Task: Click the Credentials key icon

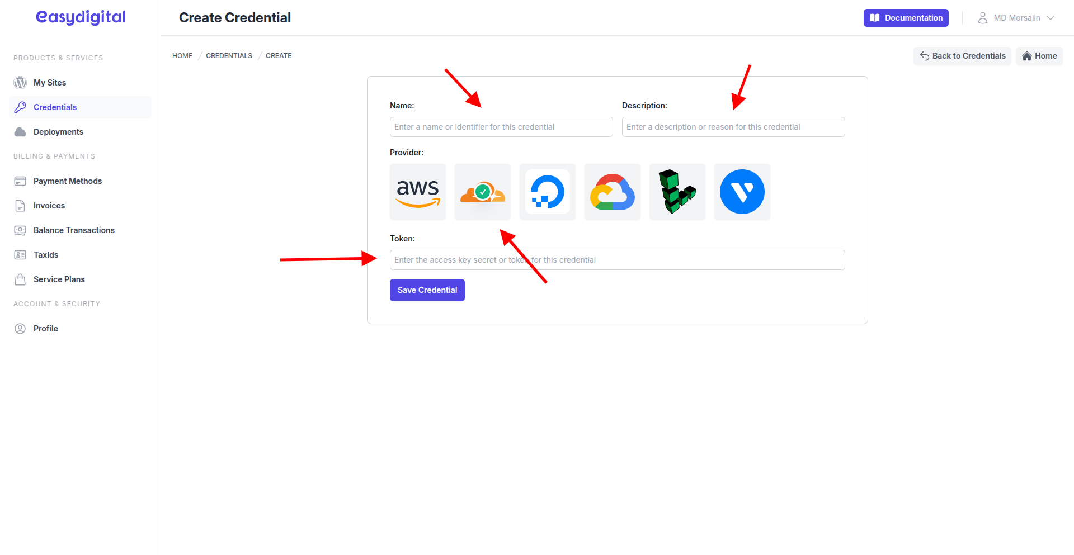Action: [20, 107]
